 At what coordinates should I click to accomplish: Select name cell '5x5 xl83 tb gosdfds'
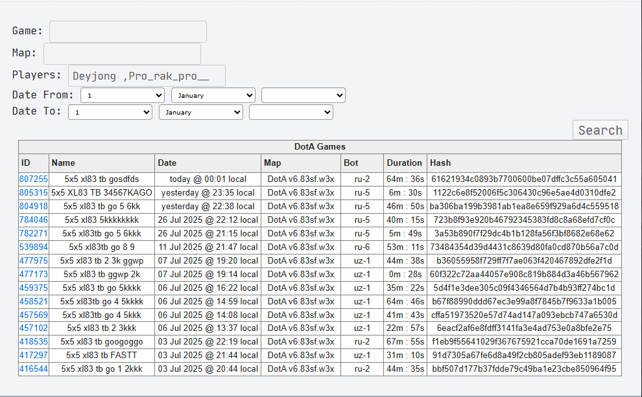pos(102,179)
